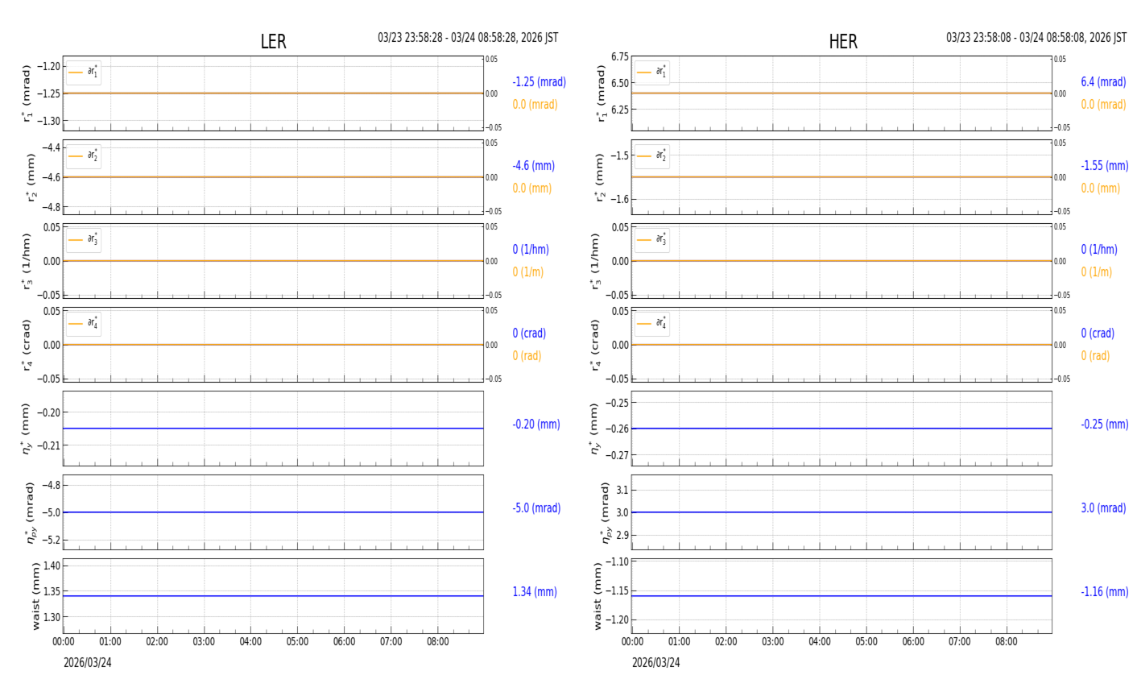Click the 05:00 time tick under HER
The image size is (1137, 696).
(x=866, y=642)
